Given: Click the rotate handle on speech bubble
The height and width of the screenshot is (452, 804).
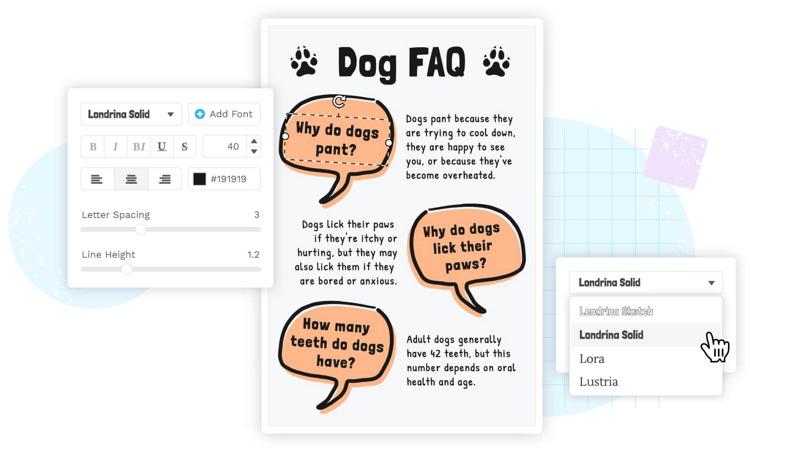Looking at the screenshot, I should point(338,101).
